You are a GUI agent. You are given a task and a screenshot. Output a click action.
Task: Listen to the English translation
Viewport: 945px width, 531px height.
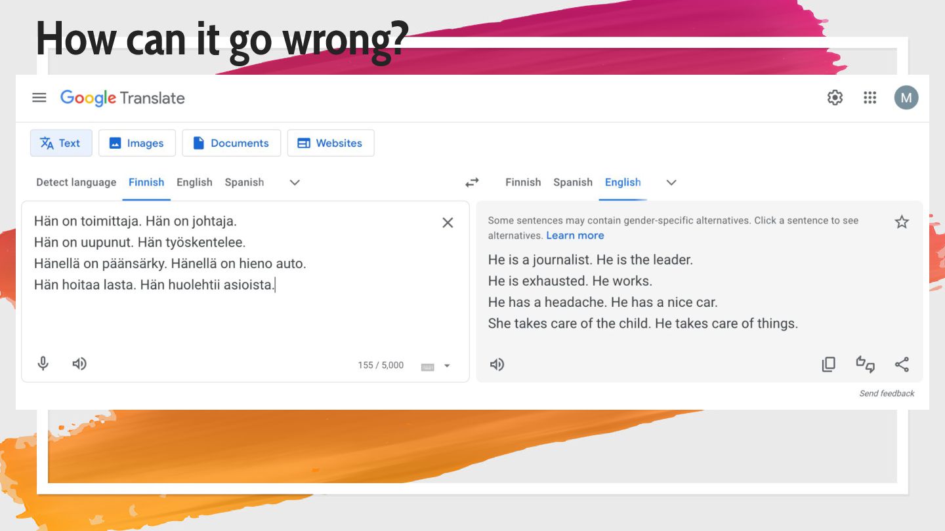click(x=497, y=364)
